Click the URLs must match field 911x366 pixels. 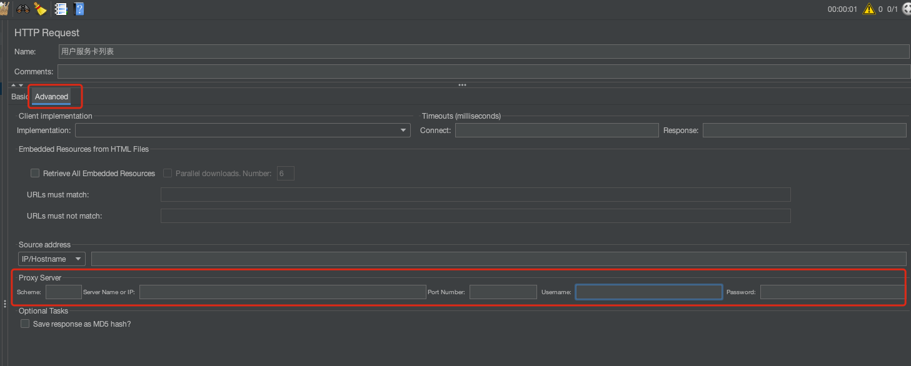[476, 194]
